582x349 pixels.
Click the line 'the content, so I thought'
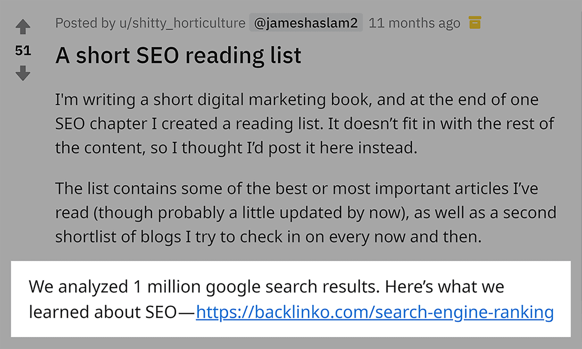tap(236, 147)
